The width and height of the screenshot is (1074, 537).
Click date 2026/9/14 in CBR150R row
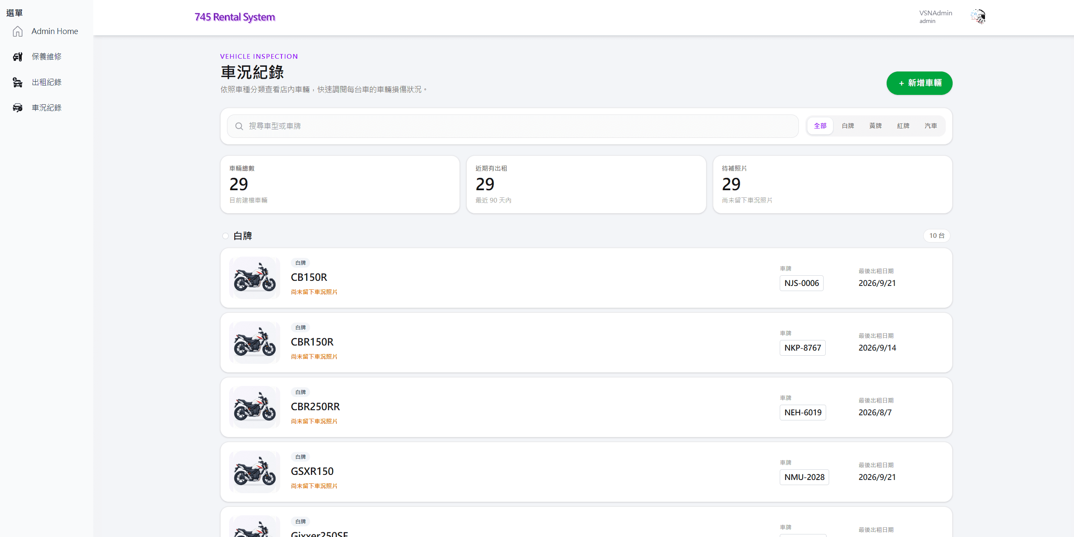(x=877, y=348)
